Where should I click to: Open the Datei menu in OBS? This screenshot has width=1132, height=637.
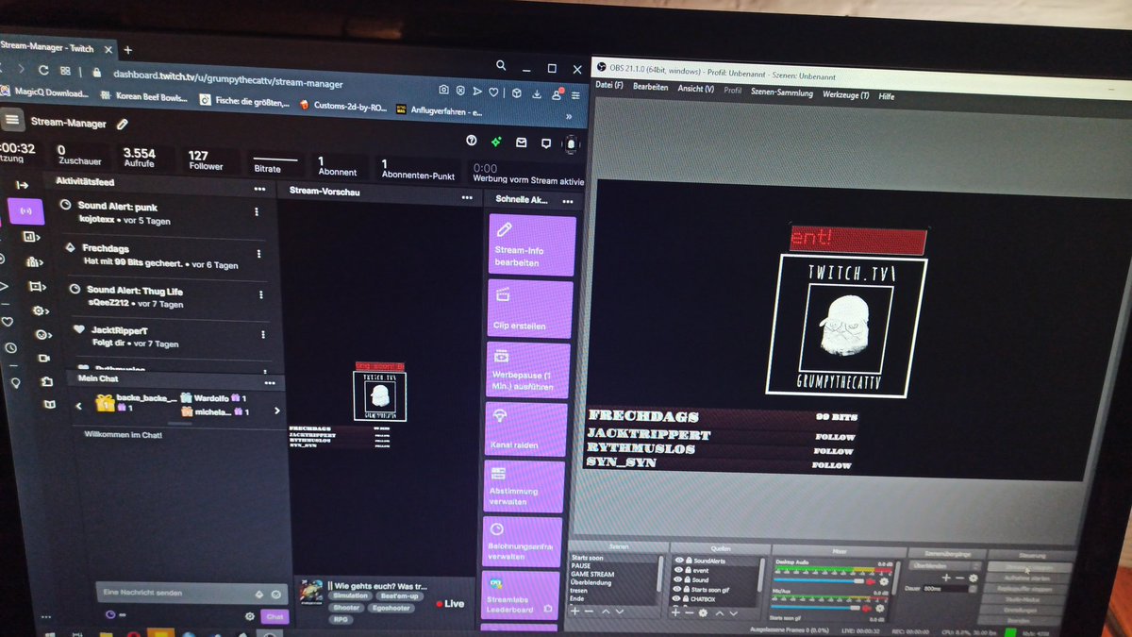coord(609,85)
